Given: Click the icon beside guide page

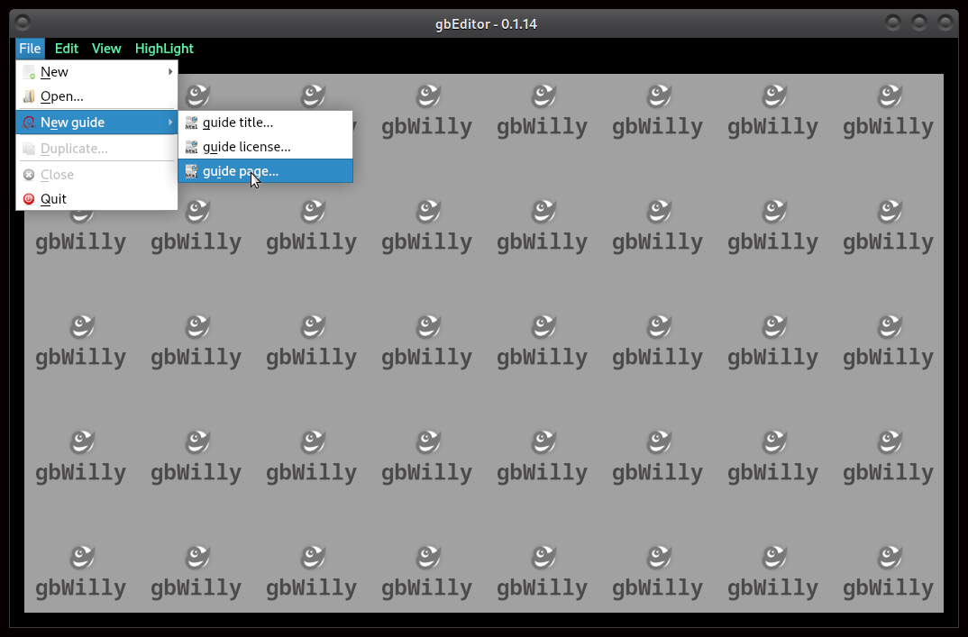Looking at the screenshot, I should tap(191, 171).
